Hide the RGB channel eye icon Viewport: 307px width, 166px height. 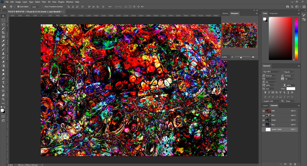tap(264, 111)
